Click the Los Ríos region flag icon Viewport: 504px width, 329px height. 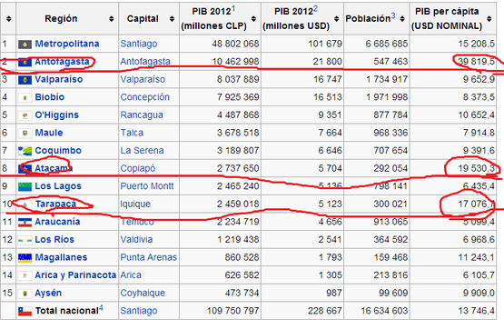pos(25,240)
